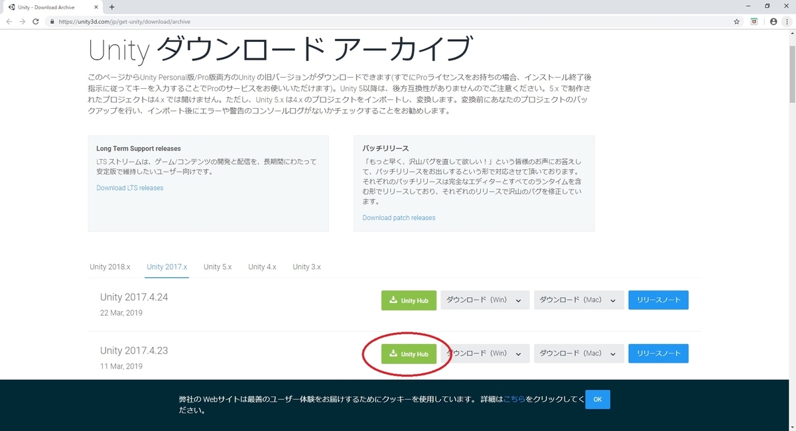796x431 pixels.
Task: Click the Unity ダウンロード アーカイブ page title
Action: click(280, 49)
